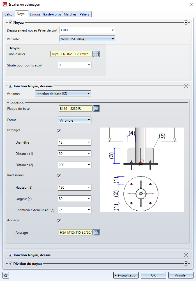This screenshot has height=281, width=196.
Task: Expand the Jonction Noyau, dessus section
Action: (x=186, y=255)
